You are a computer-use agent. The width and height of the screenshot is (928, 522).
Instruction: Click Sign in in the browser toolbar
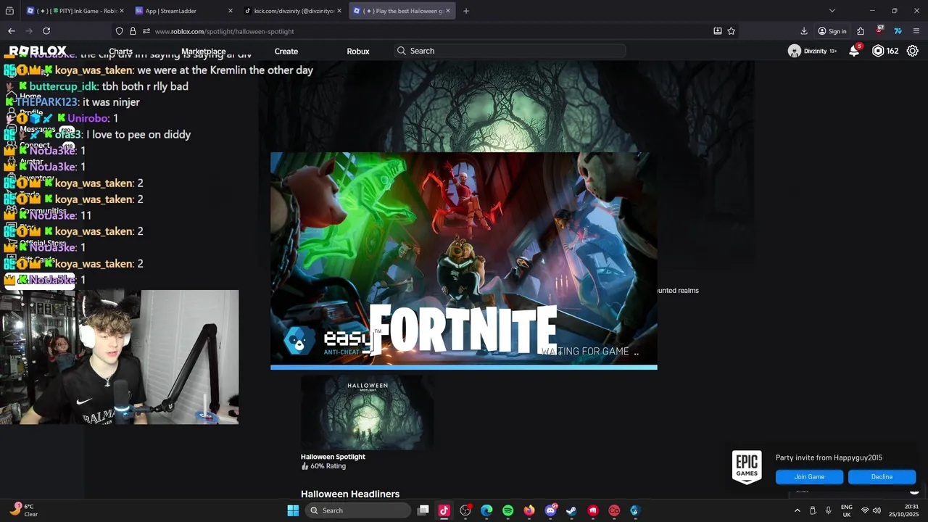pyautogui.click(x=832, y=31)
